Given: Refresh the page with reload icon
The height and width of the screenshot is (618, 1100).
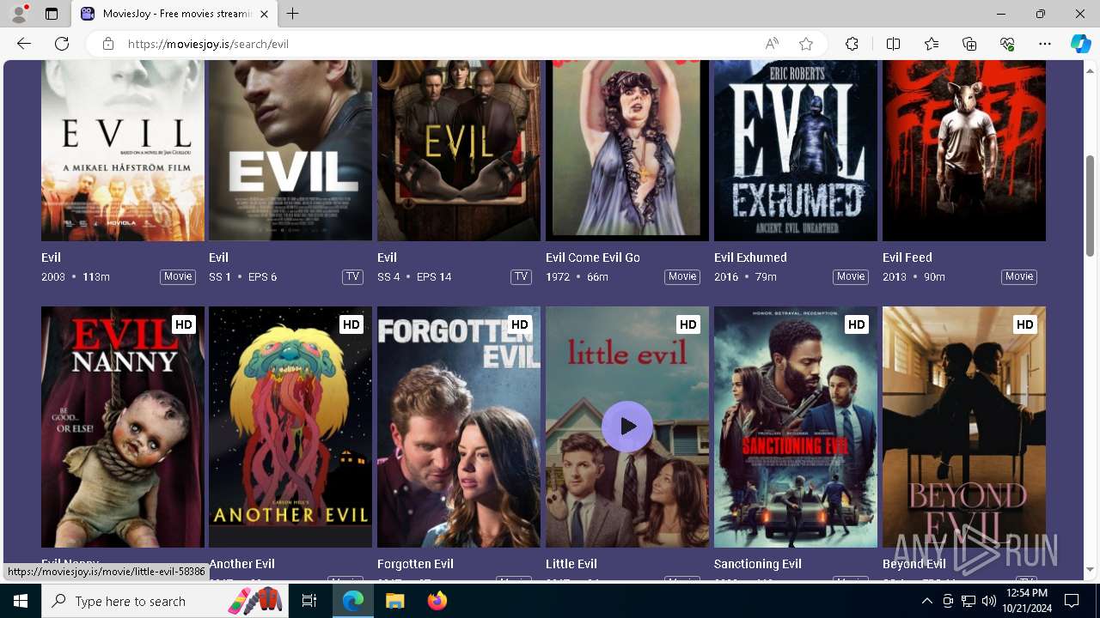Looking at the screenshot, I should [62, 44].
